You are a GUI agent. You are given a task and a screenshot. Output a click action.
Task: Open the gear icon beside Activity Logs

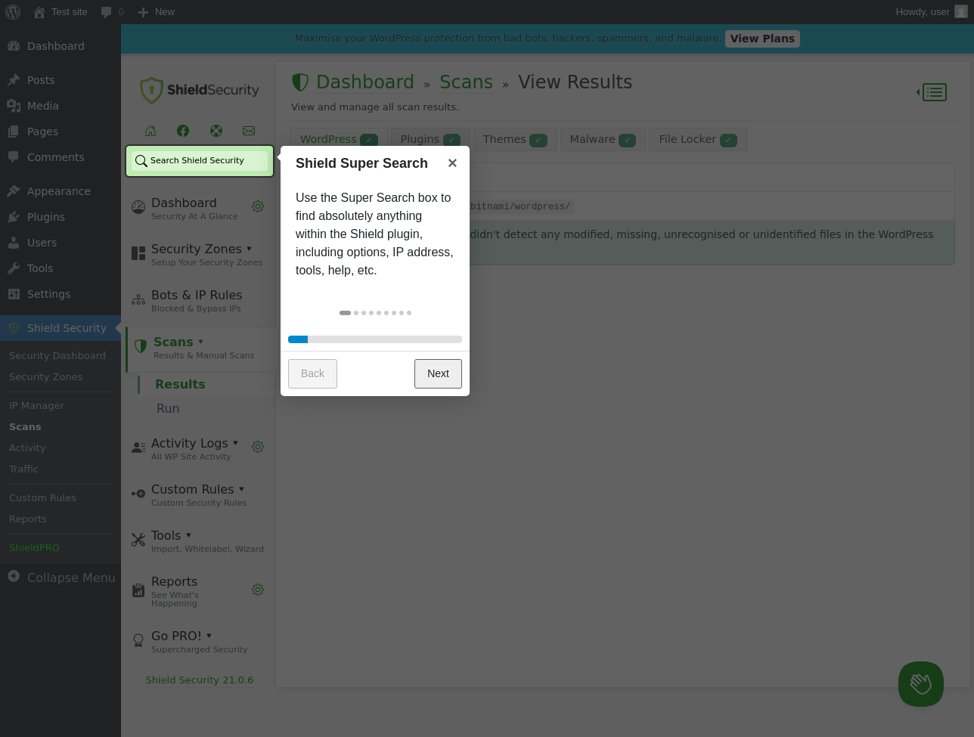click(258, 447)
